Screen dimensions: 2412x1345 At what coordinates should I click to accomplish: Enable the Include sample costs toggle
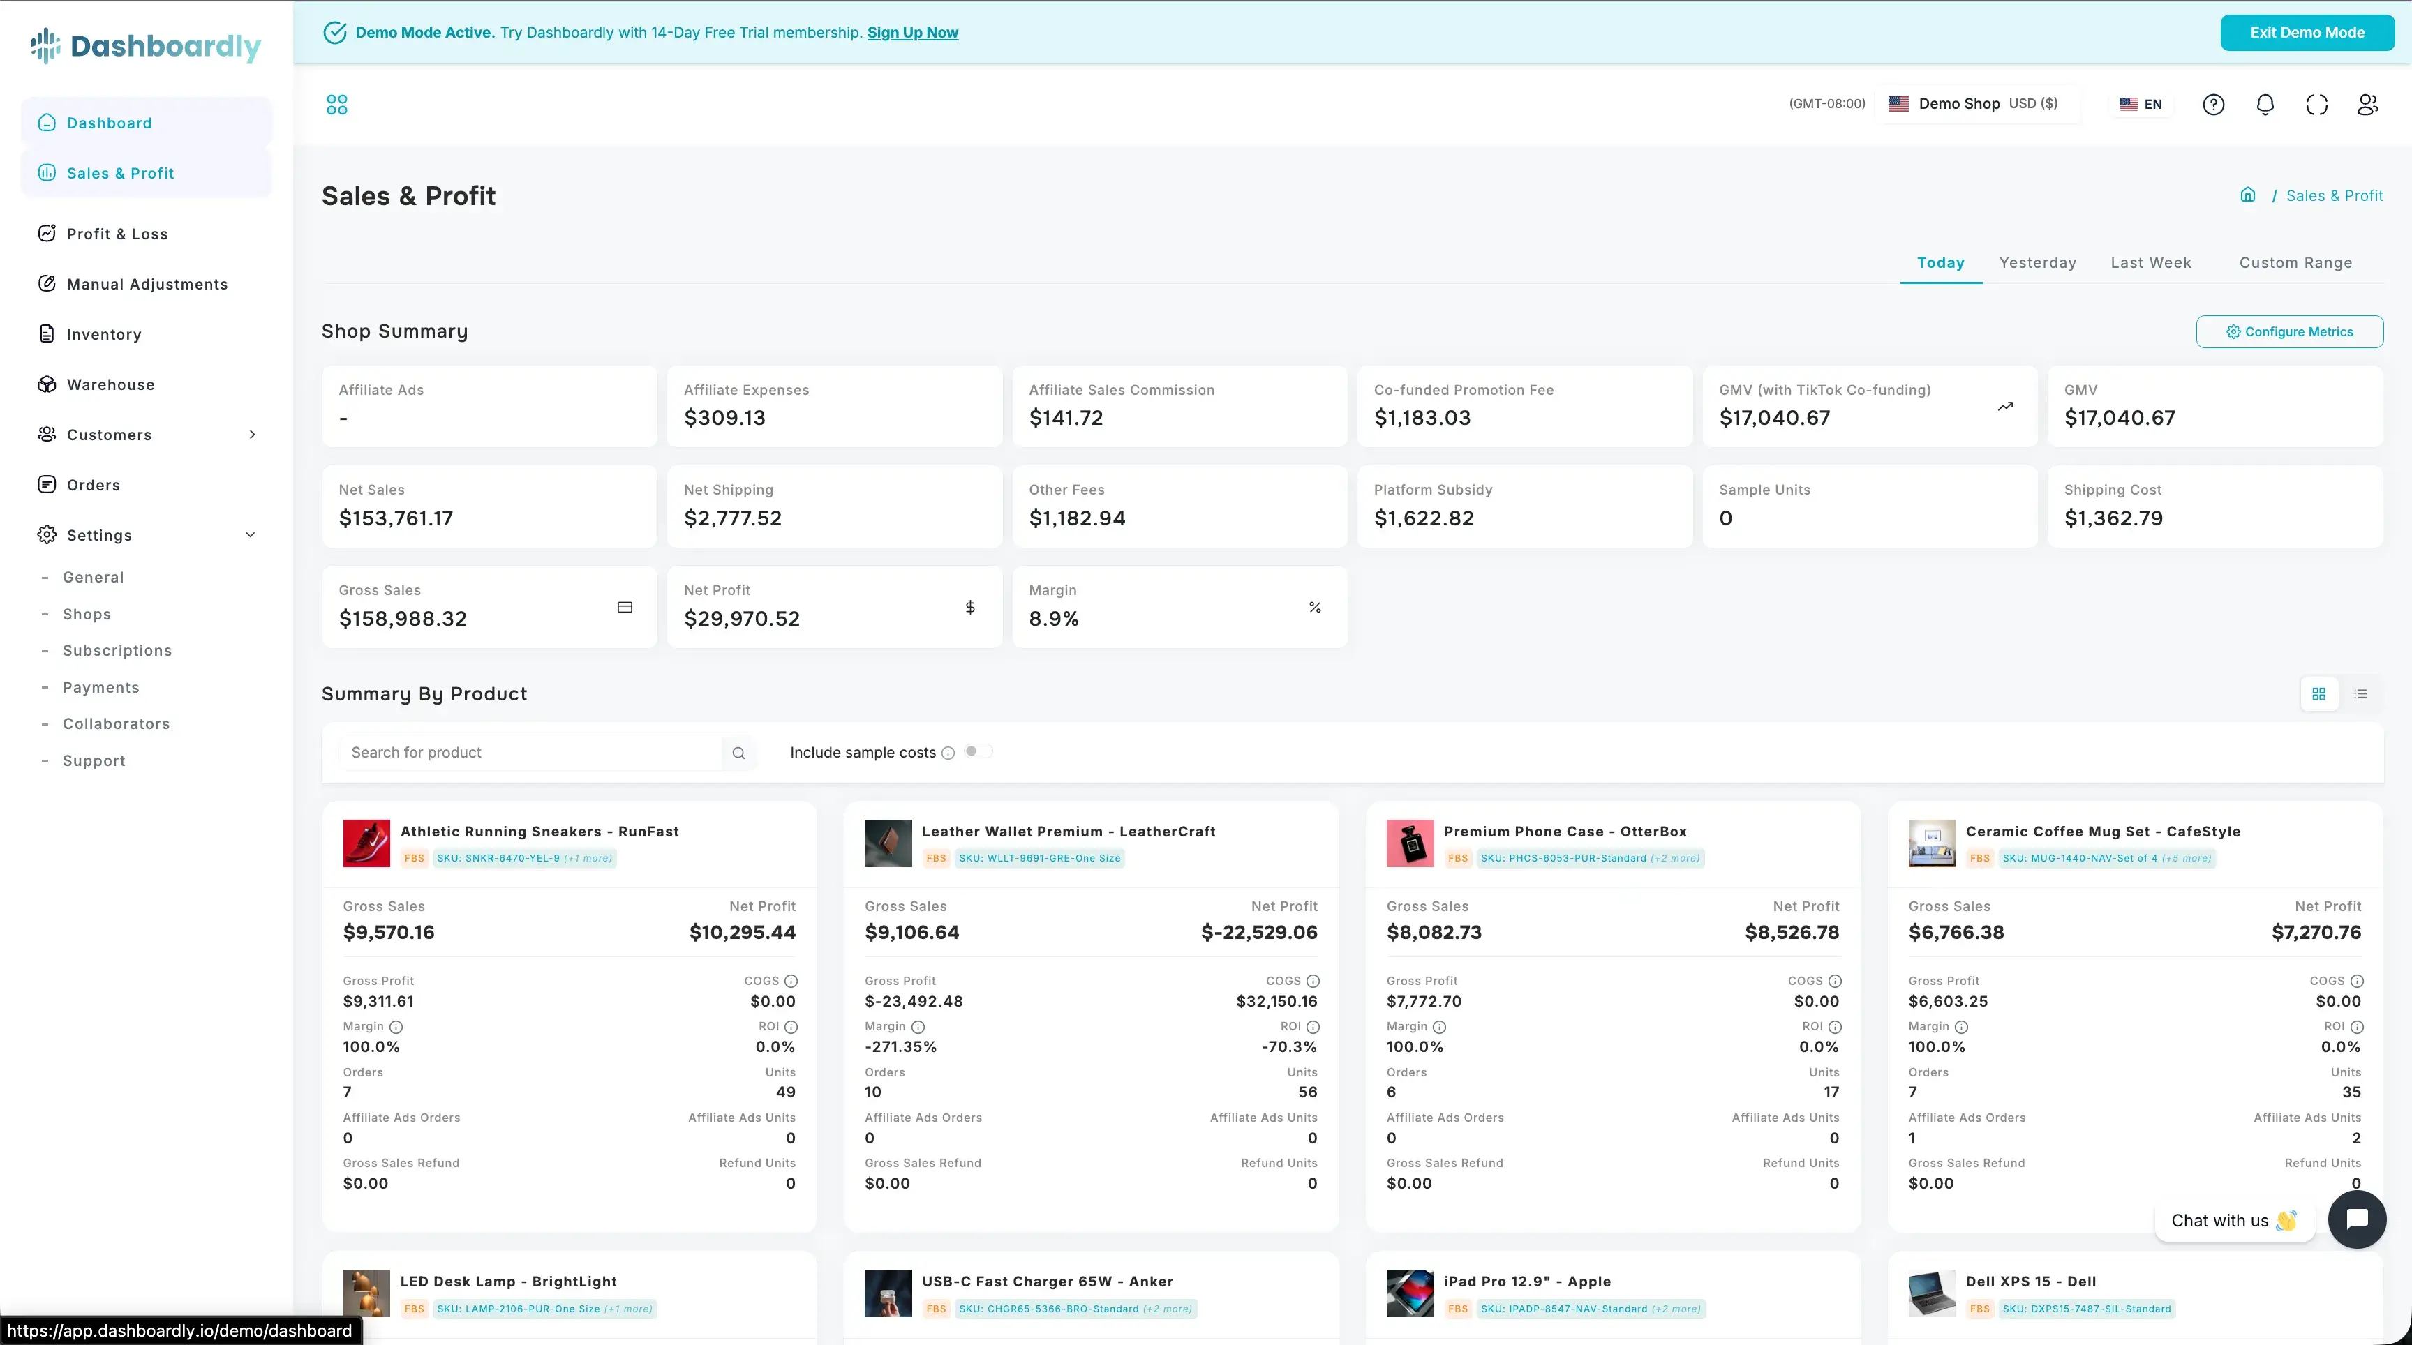[978, 751]
